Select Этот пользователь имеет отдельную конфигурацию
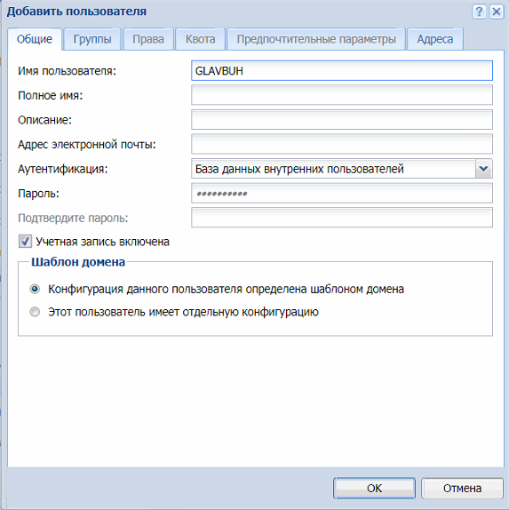The width and height of the screenshot is (509, 510). click(35, 312)
